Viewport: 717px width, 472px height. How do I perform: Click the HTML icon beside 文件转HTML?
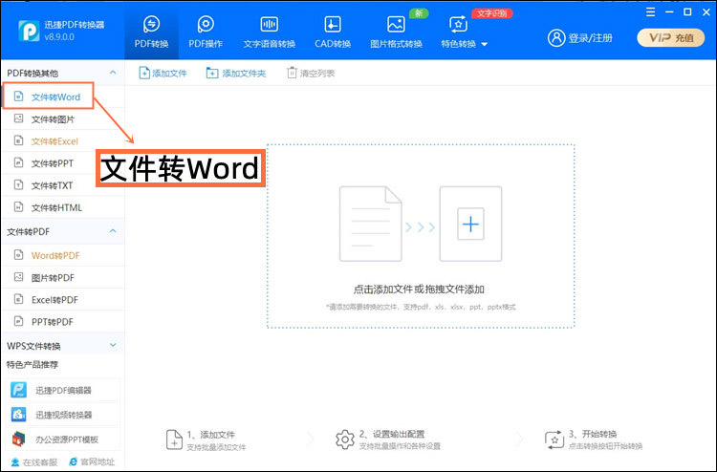pos(18,207)
